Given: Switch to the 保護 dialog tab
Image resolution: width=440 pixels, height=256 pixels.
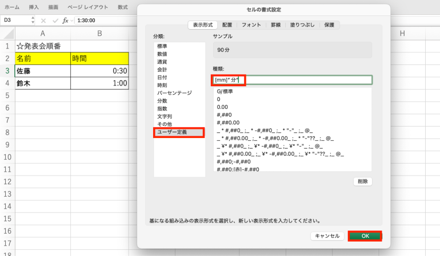Looking at the screenshot, I should (x=329, y=25).
